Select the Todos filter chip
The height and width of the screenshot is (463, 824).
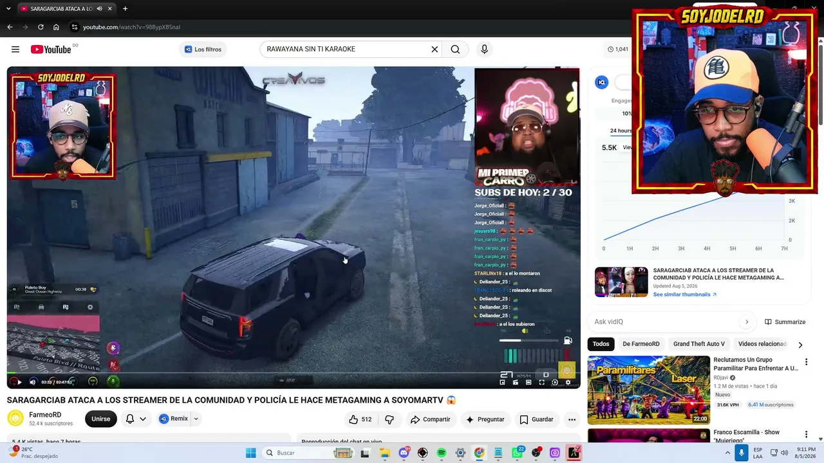point(601,344)
